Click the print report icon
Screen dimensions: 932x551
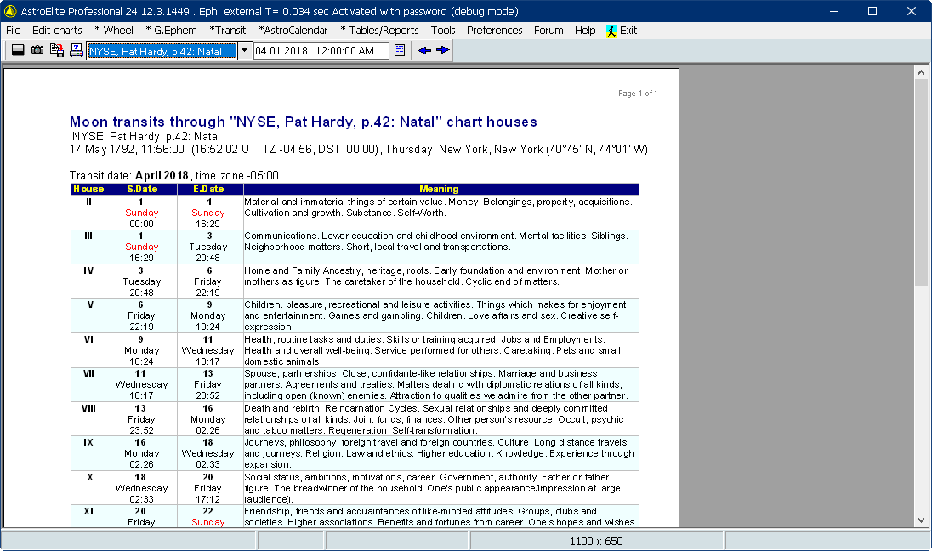tap(76, 50)
